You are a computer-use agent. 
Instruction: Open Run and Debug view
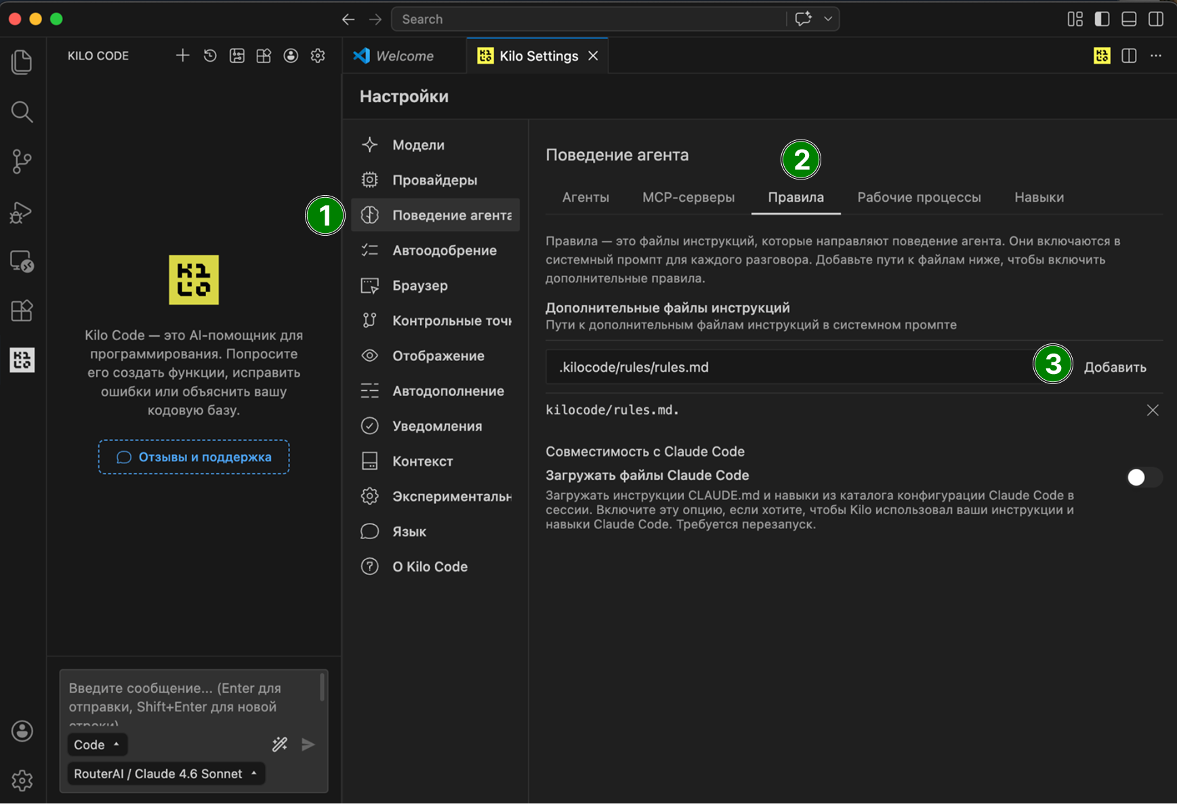22,212
